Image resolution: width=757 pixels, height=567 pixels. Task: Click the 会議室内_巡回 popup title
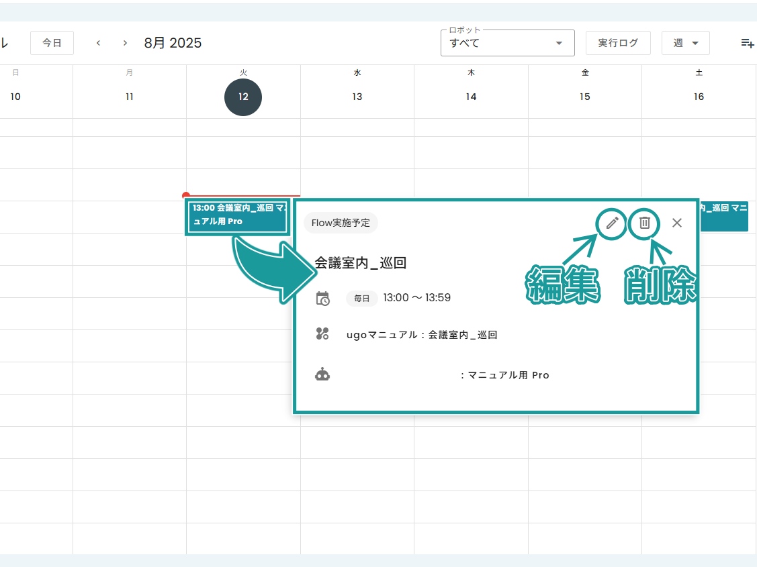click(x=361, y=263)
